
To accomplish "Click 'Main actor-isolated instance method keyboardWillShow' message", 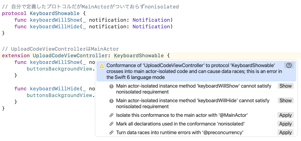I will [194, 89].
